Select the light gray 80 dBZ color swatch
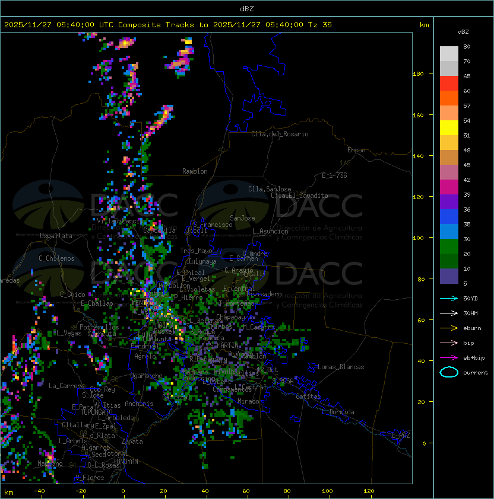The height and width of the screenshot is (499, 494). (449, 54)
